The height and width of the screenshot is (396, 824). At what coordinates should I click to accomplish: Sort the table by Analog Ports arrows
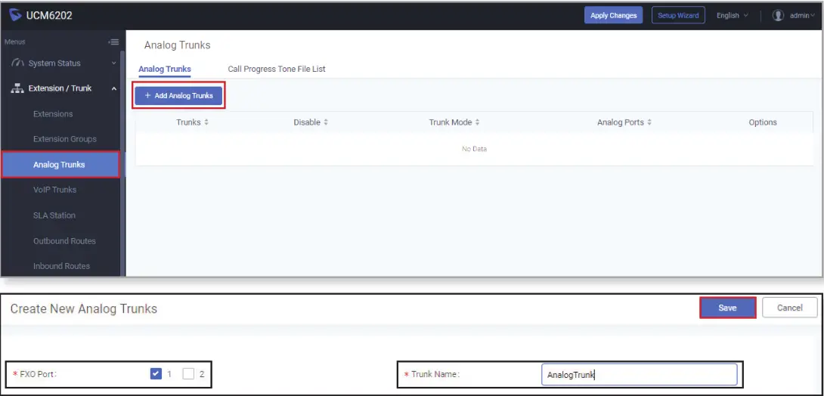[649, 122]
